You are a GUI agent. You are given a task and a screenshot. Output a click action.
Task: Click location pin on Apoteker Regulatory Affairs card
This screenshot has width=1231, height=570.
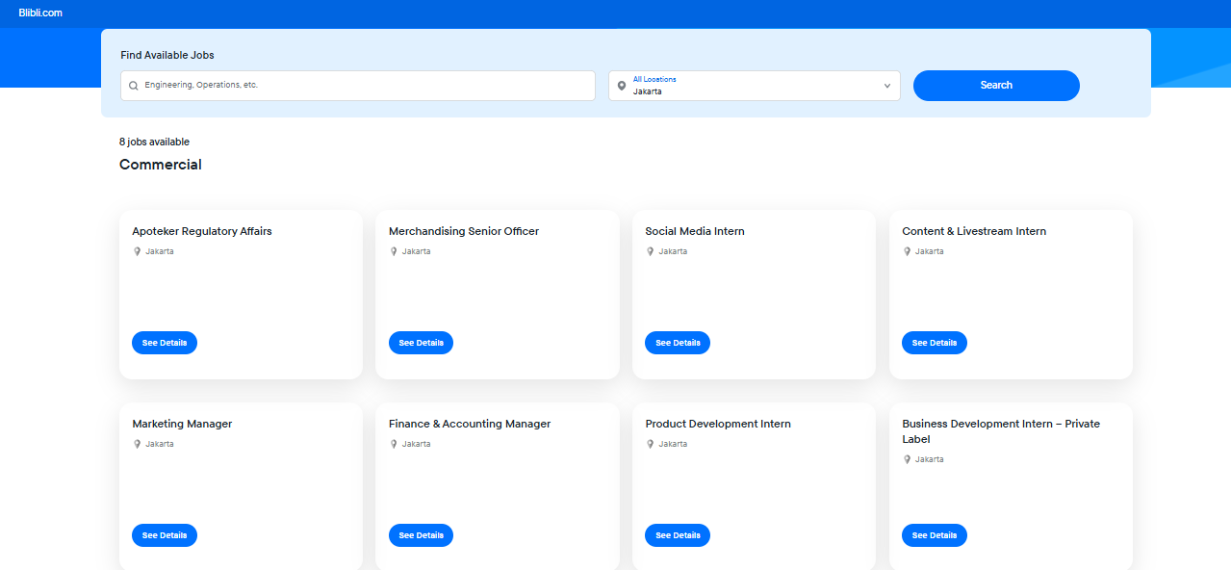point(138,251)
